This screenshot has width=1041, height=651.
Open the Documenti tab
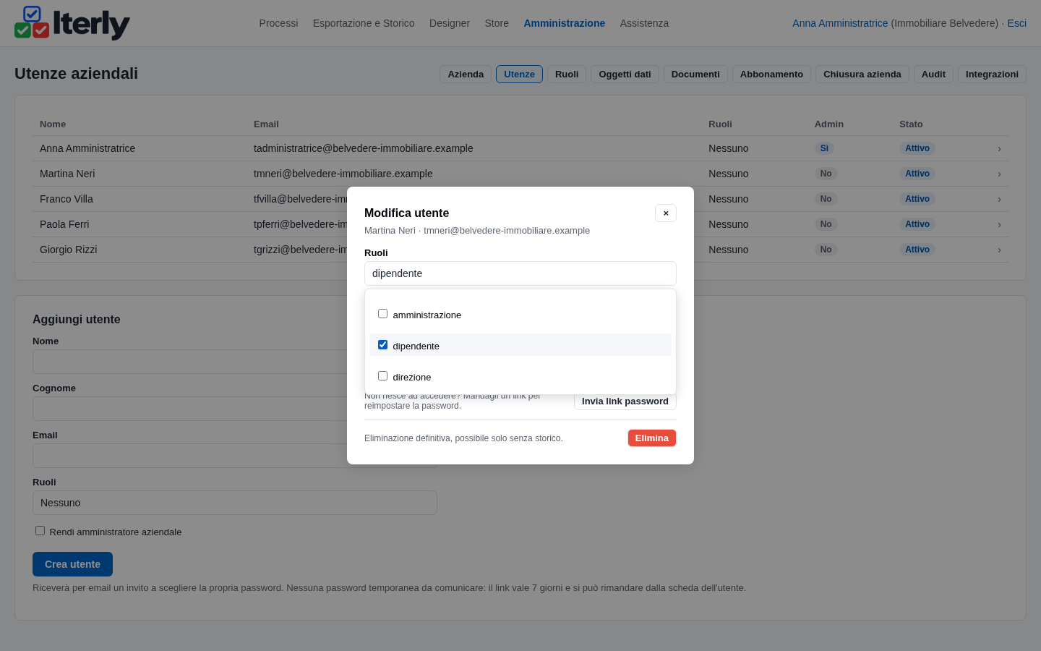(695, 75)
